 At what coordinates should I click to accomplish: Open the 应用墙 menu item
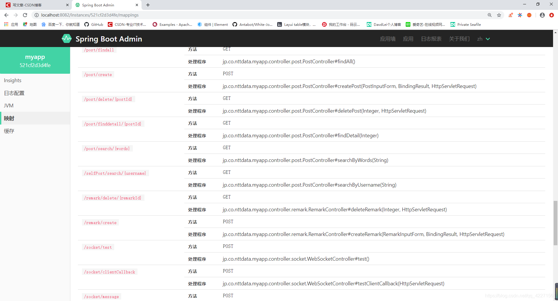click(388, 39)
